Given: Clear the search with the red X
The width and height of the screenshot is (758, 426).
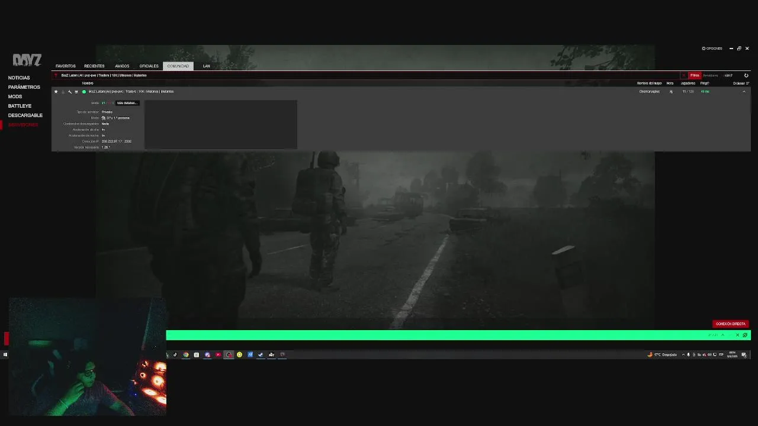Looking at the screenshot, I should [x=683, y=75].
